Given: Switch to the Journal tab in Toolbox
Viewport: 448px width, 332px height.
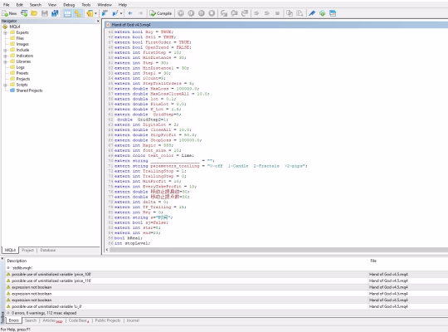Looking at the screenshot, I should [133, 320].
